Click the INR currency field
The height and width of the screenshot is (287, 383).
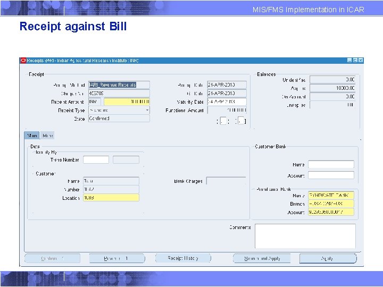(95, 102)
